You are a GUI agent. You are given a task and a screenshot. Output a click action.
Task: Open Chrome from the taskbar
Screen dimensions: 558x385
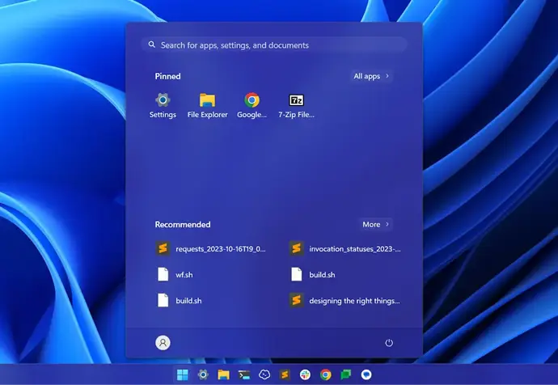click(326, 374)
